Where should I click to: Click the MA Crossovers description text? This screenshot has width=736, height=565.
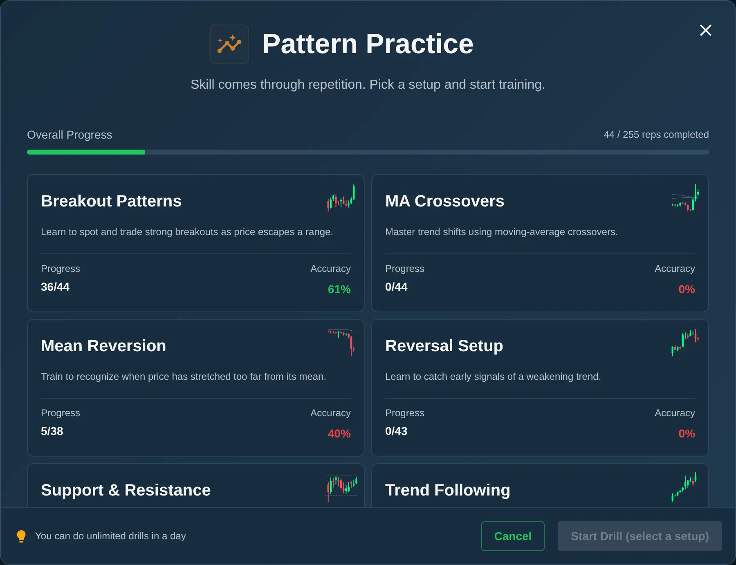click(x=501, y=232)
